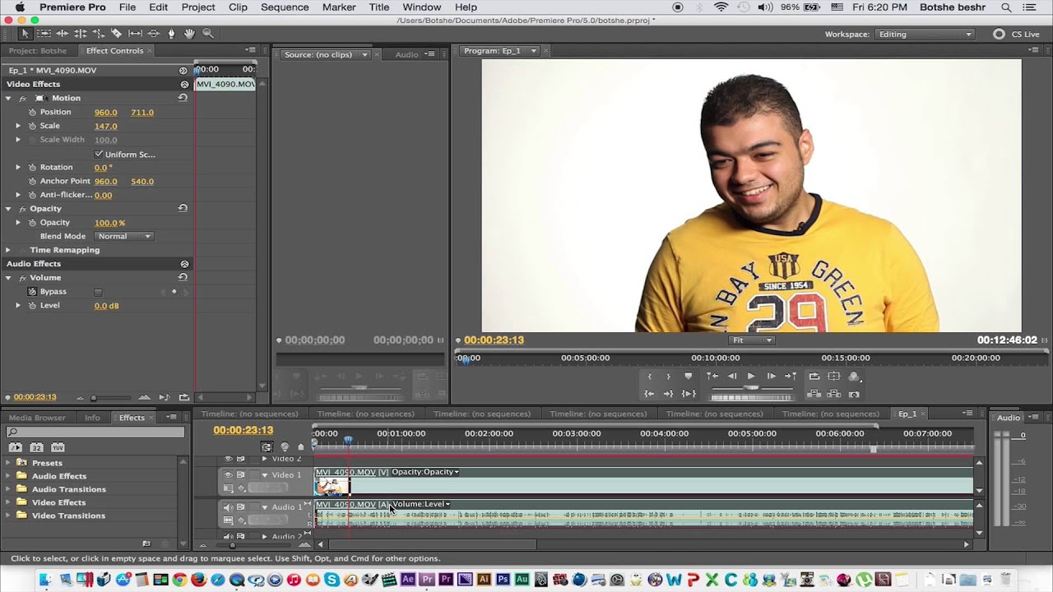
Task: Click the Scale value 147.0
Action: click(x=105, y=127)
